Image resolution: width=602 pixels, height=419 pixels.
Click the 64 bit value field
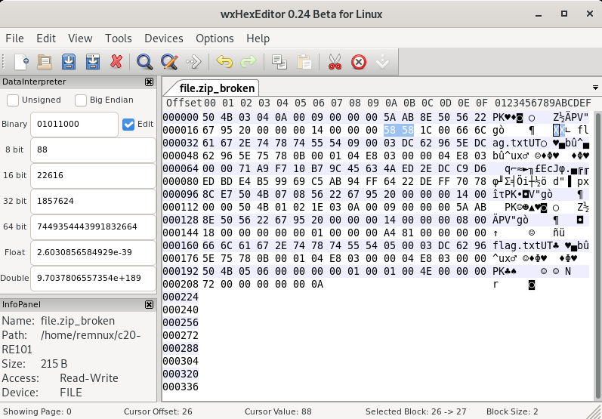point(93,226)
